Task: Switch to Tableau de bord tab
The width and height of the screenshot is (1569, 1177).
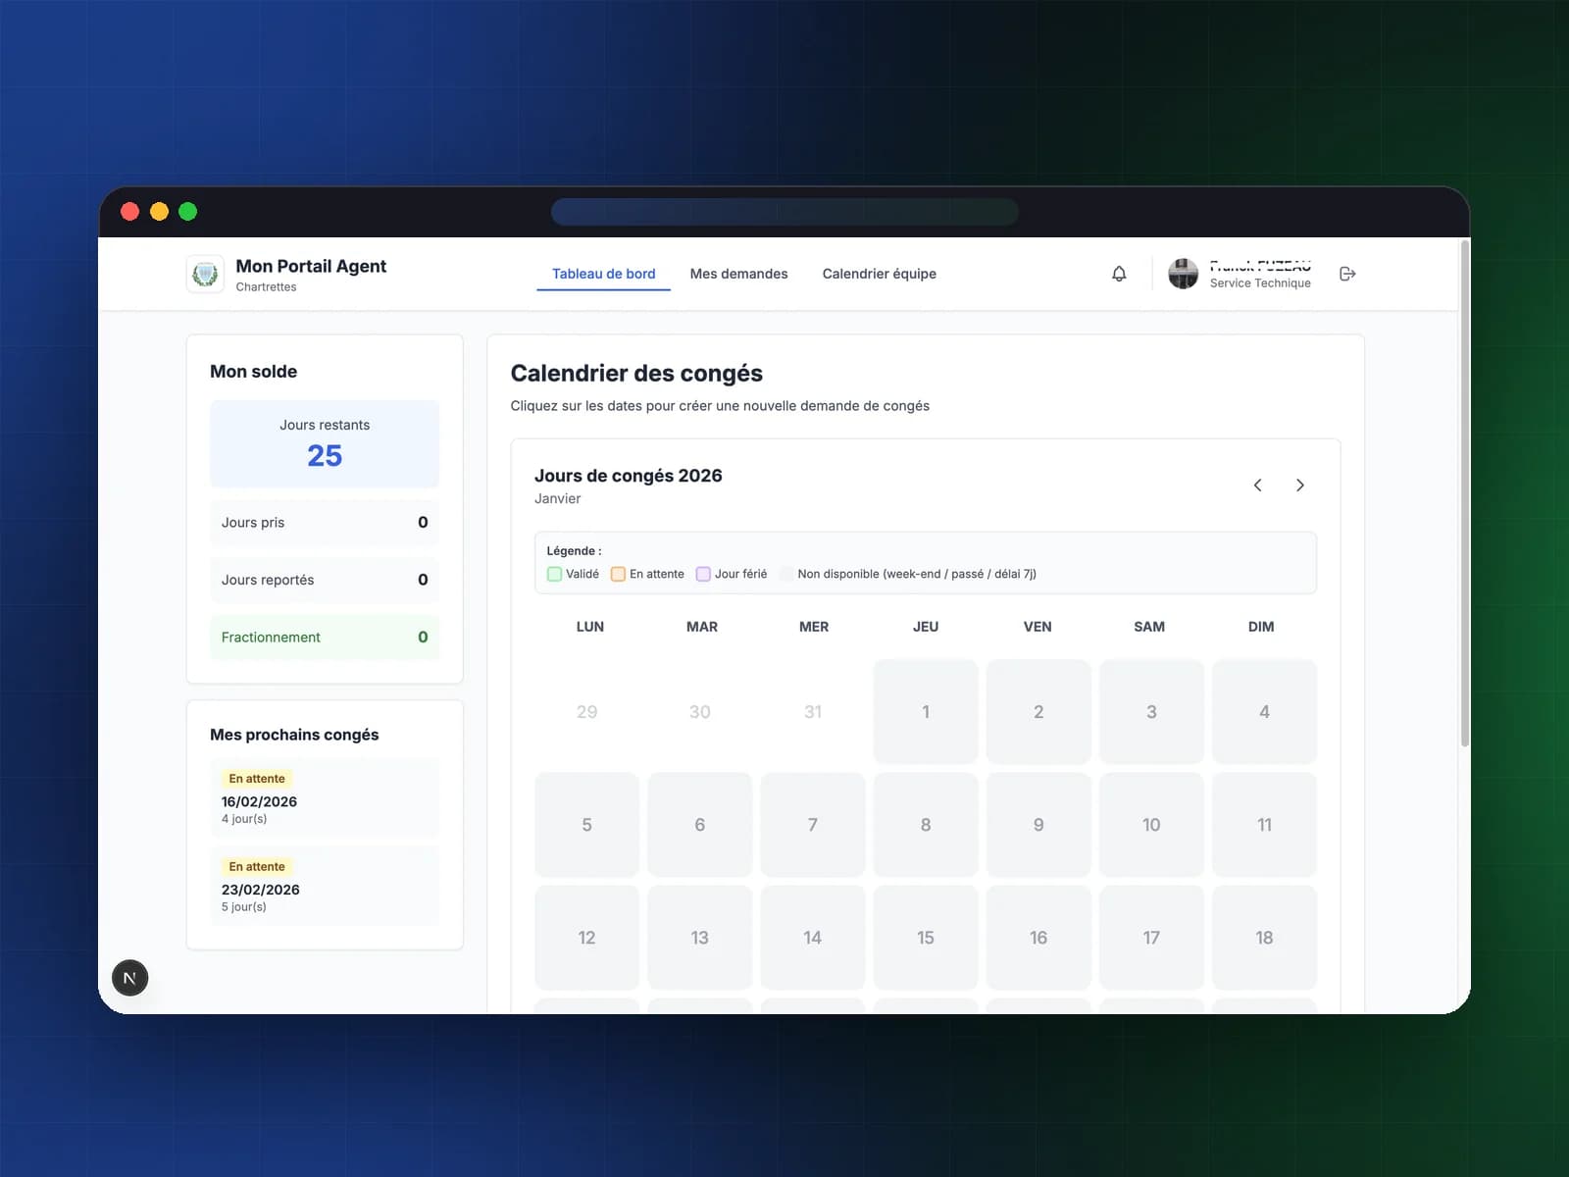Action: tap(604, 274)
